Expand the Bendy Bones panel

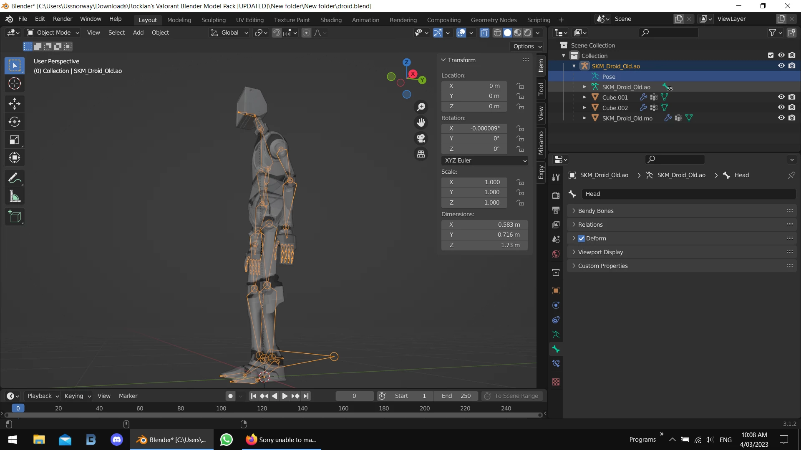point(596,211)
